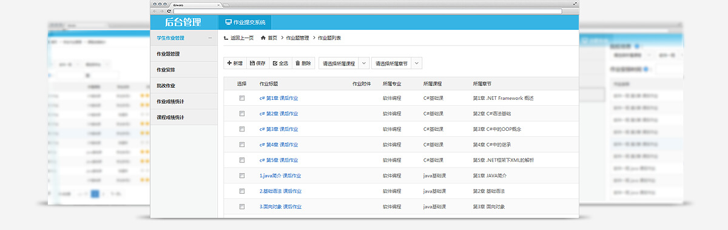This screenshot has width=728, height=230.
Task: Open the 请选择所属章节 dropdown
Action: [x=396, y=63]
